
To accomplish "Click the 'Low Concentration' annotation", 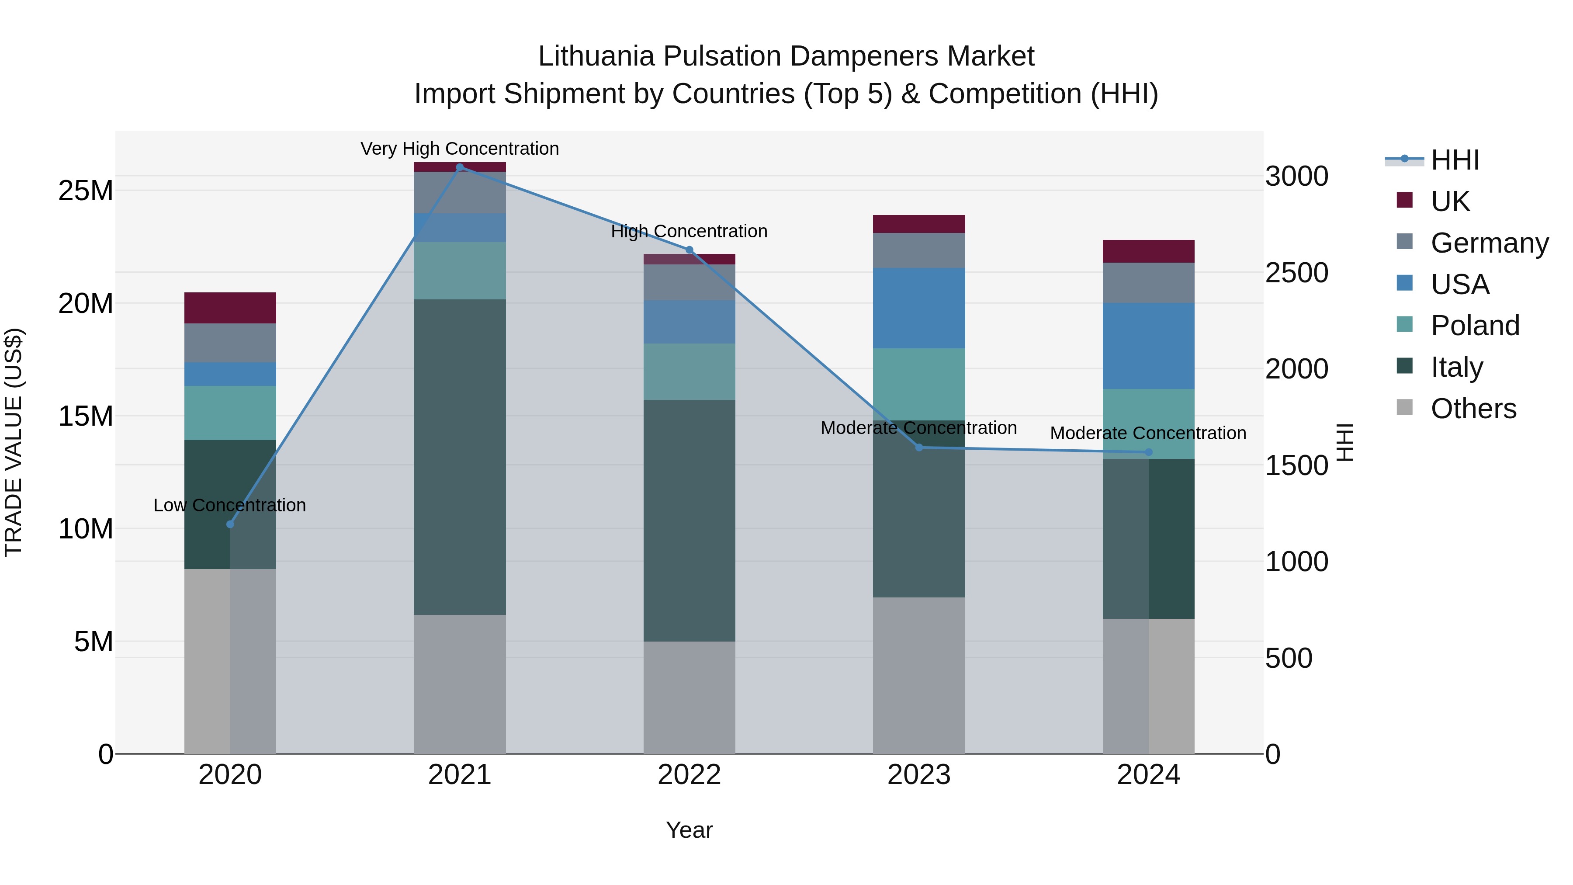I will pyautogui.click(x=229, y=505).
